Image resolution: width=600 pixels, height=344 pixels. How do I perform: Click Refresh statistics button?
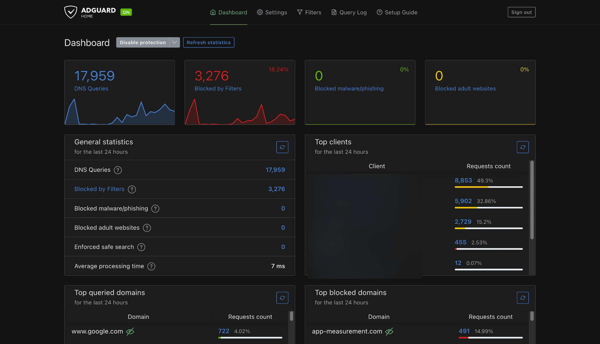[x=209, y=42]
